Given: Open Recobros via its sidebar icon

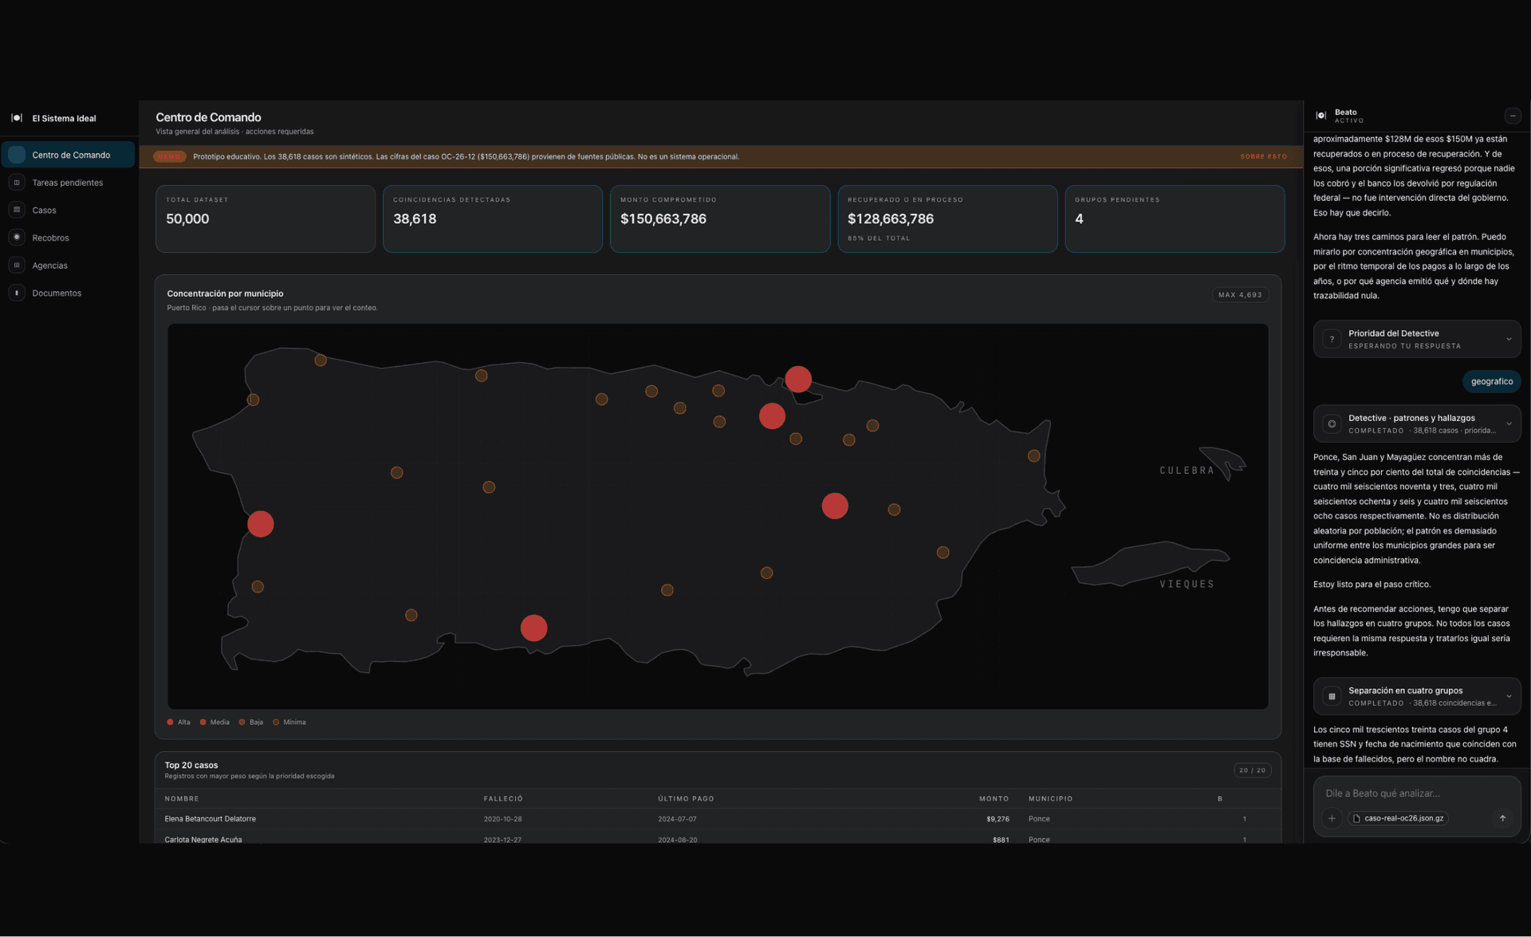Looking at the screenshot, I should [x=17, y=238].
